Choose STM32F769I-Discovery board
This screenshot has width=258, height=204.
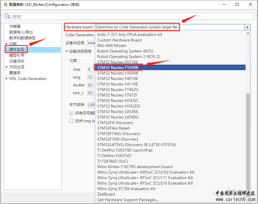pos(170,139)
